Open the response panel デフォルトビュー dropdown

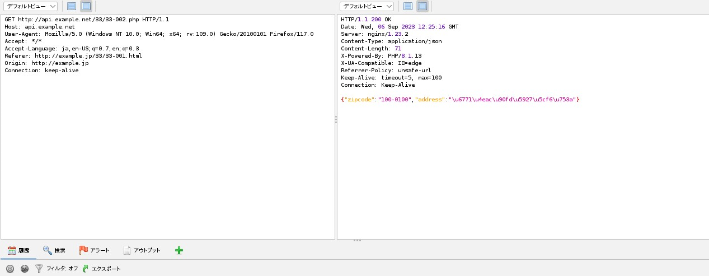click(367, 6)
